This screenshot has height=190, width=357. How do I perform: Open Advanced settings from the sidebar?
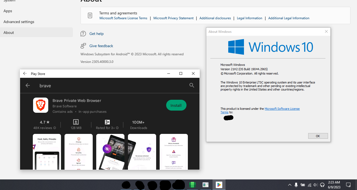pyautogui.click(x=19, y=22)
